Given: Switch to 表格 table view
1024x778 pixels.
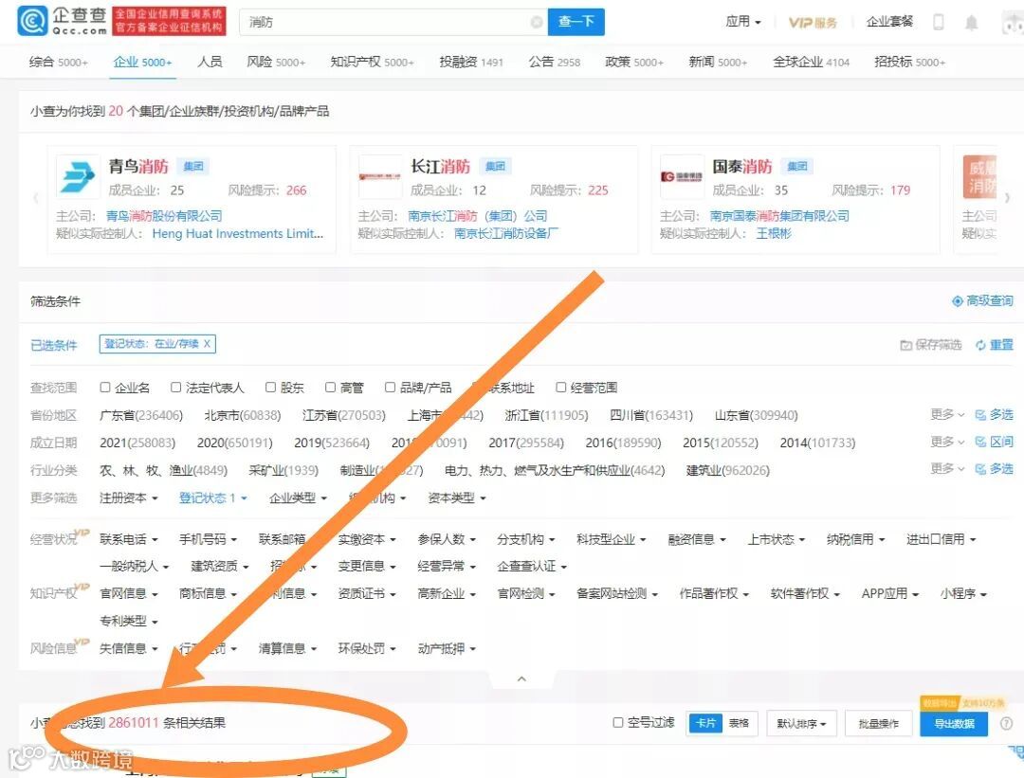Looking at the screenshot, I should point(739,723).
